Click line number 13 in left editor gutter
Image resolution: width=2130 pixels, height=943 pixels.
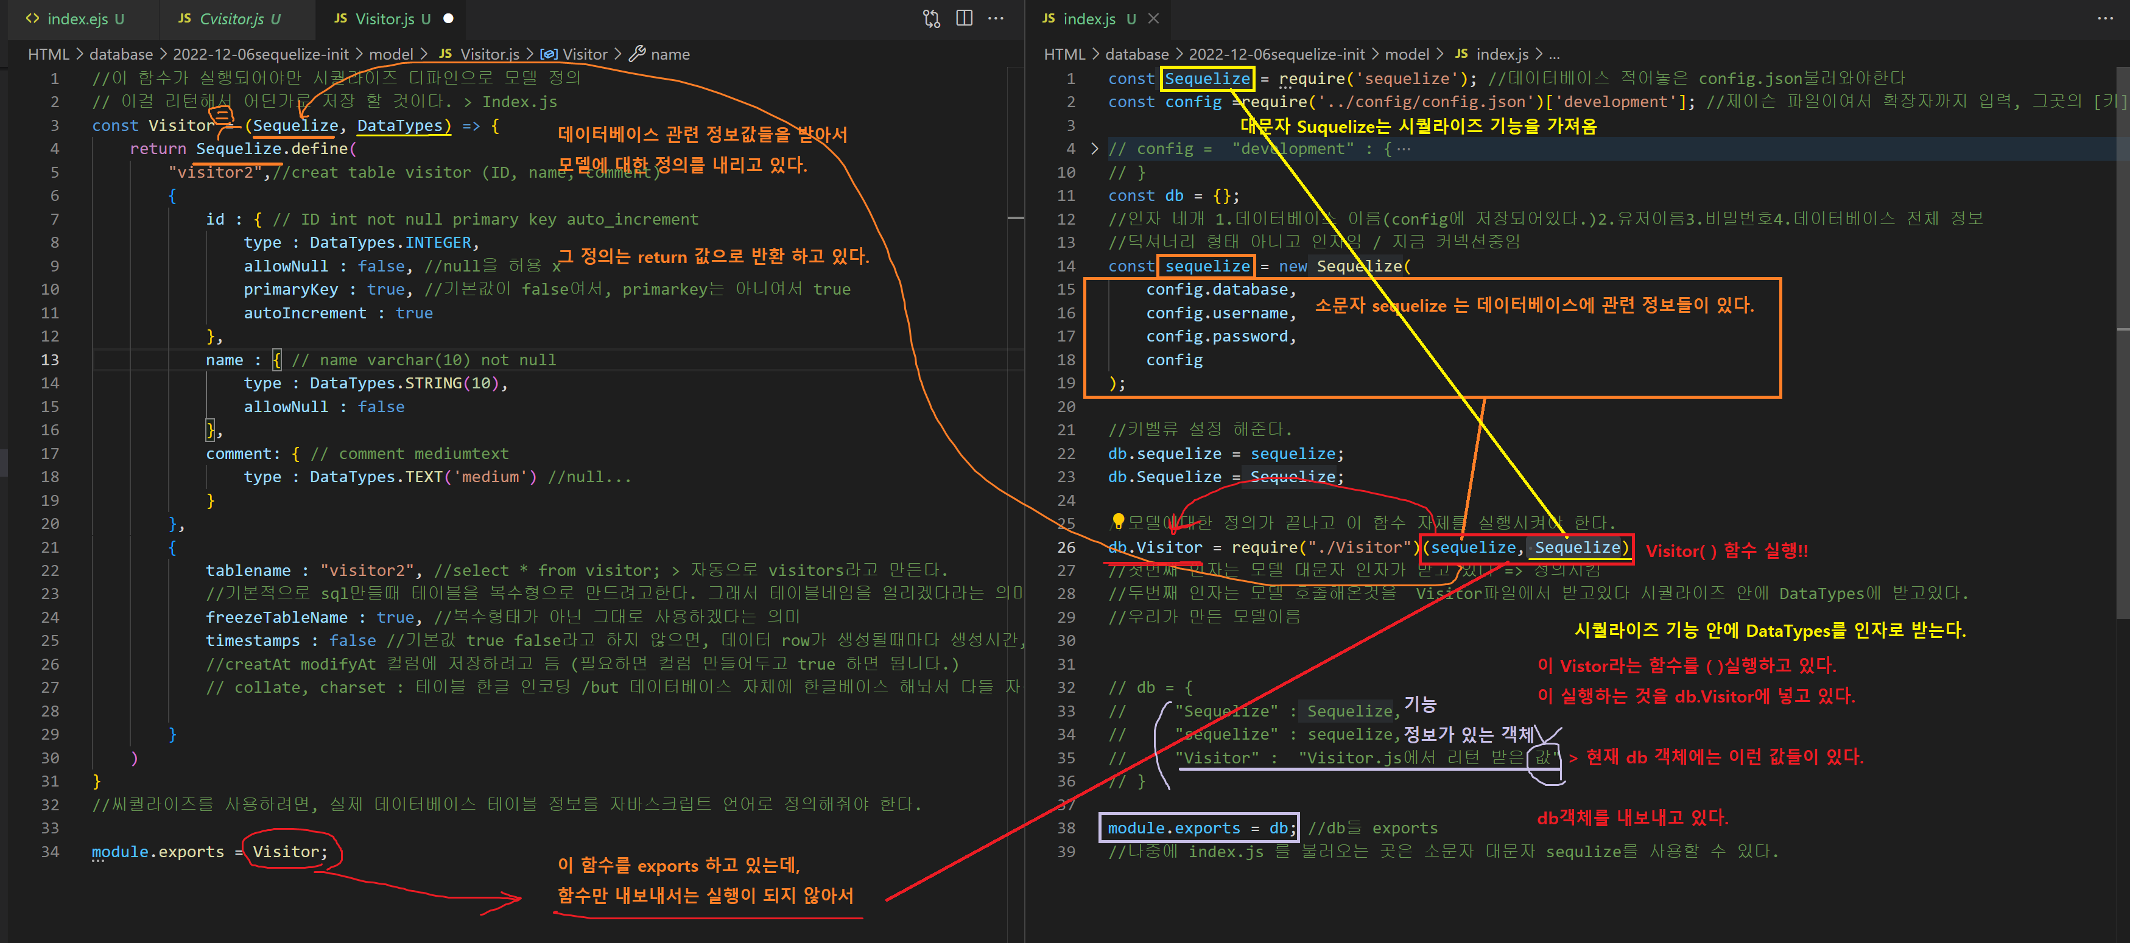(x=49, y=360)
